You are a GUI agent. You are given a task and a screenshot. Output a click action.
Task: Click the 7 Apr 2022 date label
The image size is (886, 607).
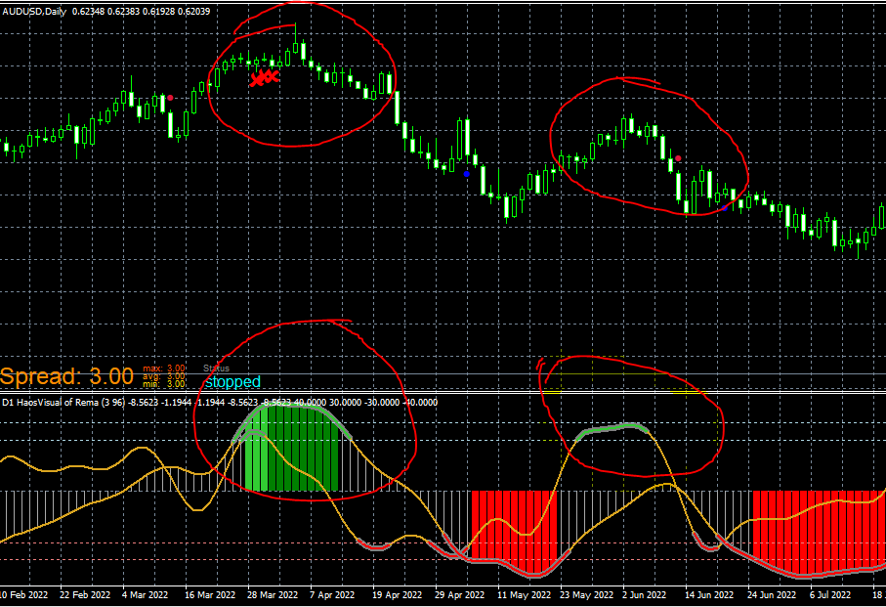(x=332, y=594)
